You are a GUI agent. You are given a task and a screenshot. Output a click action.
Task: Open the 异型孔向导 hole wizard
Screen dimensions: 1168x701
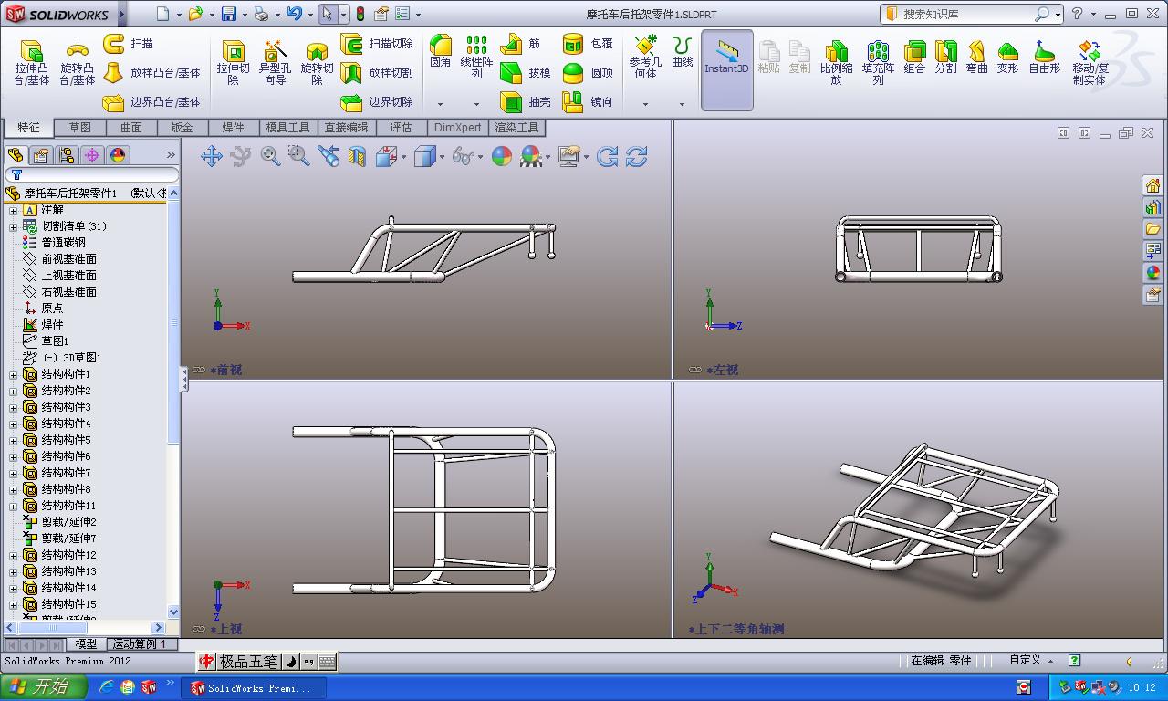pyautogui.click(x=275, y=62)
